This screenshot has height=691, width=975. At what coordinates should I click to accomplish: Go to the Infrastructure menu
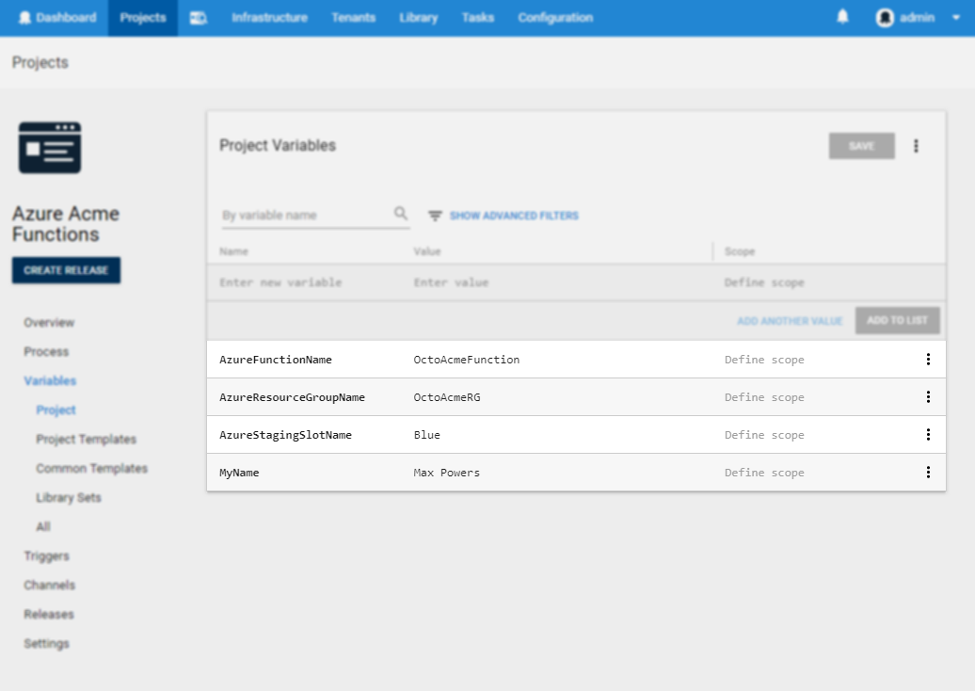click(269, 18)
